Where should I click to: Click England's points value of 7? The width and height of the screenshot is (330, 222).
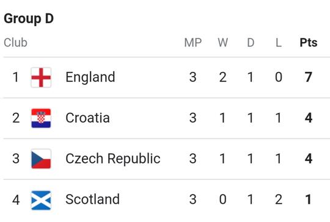(x=309, y=77)
